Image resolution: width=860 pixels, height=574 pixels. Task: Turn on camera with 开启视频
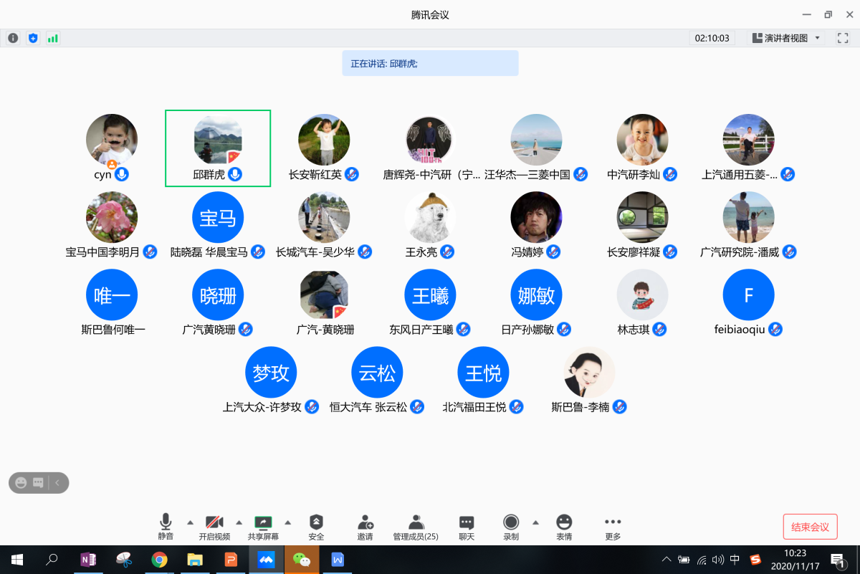pyautogui.click(x=214, y=527)
